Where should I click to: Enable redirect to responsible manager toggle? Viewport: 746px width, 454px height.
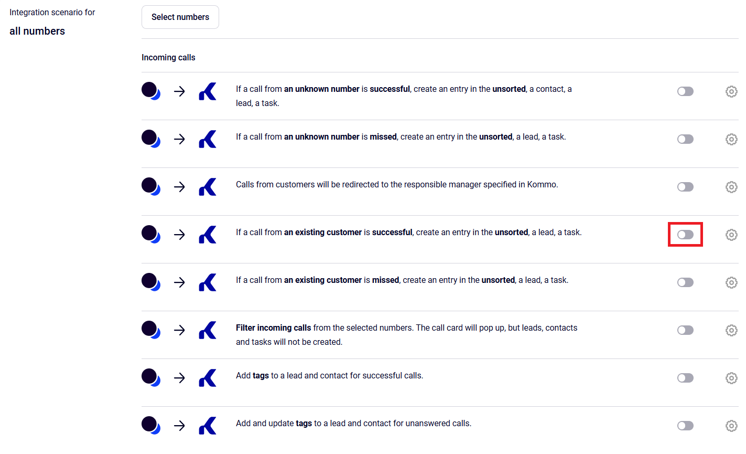[685, 187]
